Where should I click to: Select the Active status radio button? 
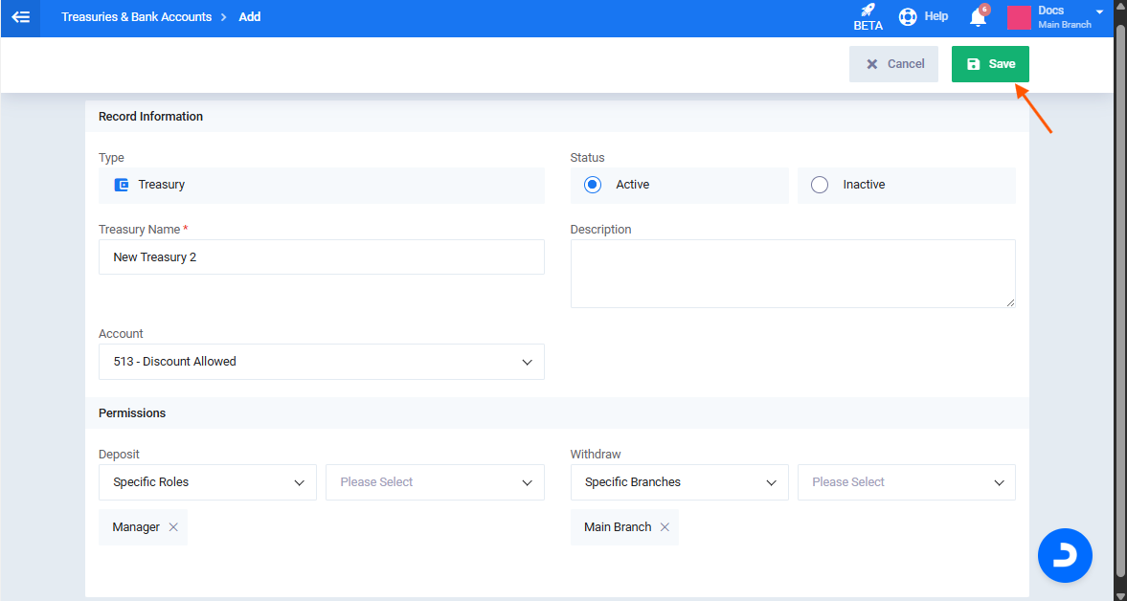coord(593,185)
